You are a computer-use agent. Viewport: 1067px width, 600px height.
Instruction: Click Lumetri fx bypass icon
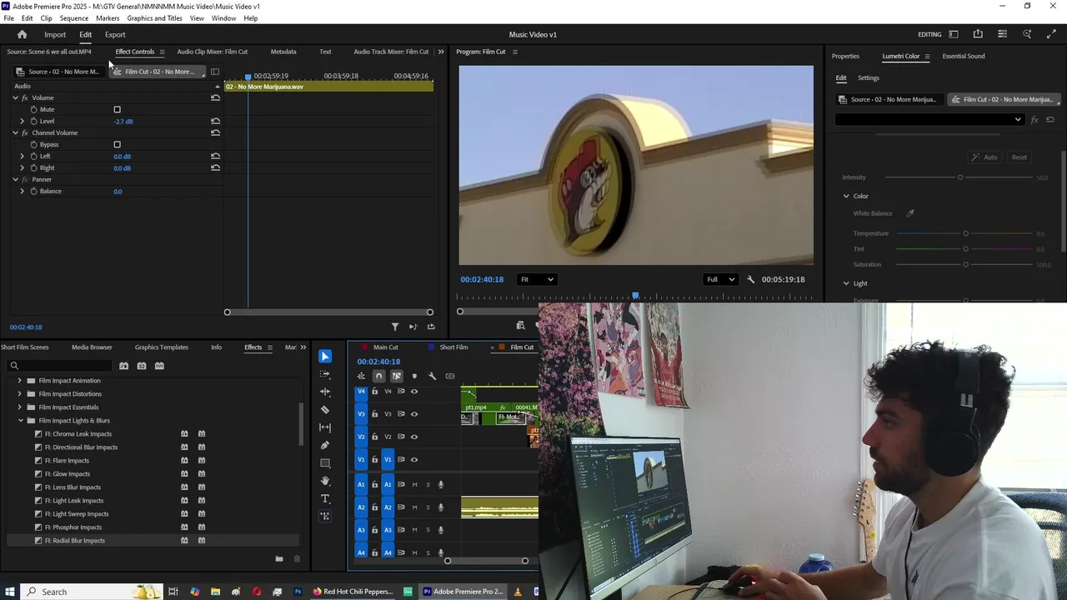[1034, 119]
